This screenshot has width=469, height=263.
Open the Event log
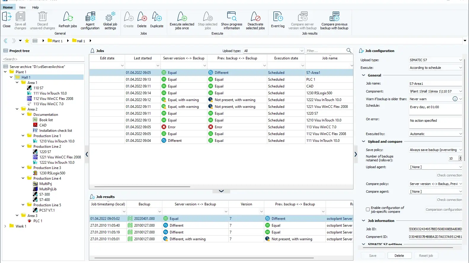pos(278,20)
